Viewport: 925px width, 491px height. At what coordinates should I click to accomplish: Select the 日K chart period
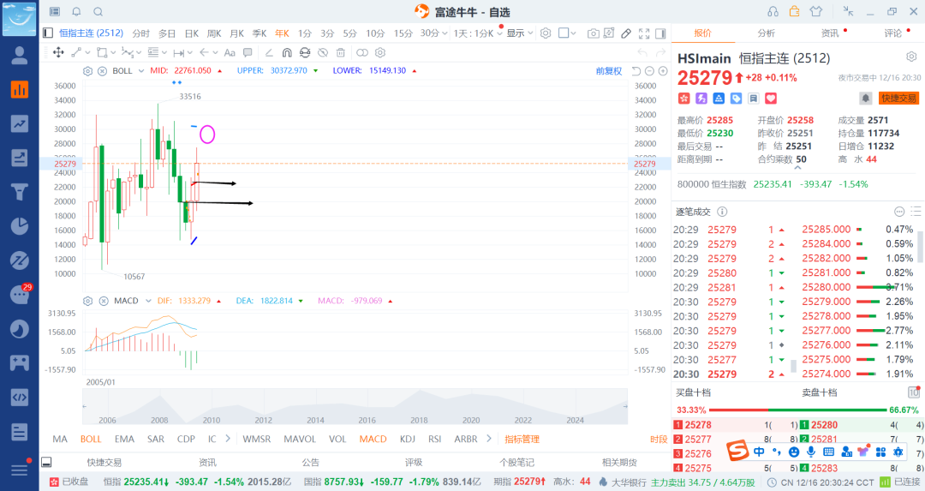192,33
